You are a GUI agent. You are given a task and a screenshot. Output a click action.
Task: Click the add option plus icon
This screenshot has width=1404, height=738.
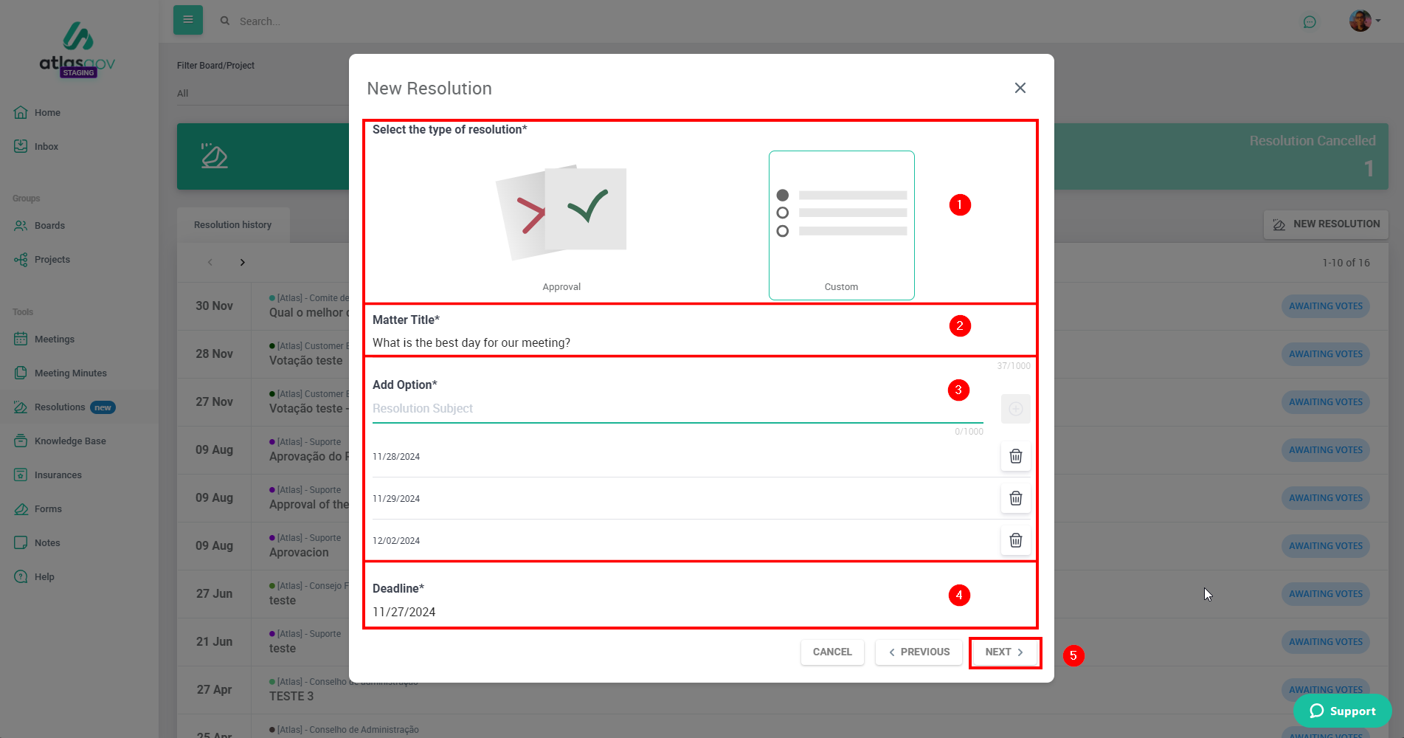pos(1015,409)
